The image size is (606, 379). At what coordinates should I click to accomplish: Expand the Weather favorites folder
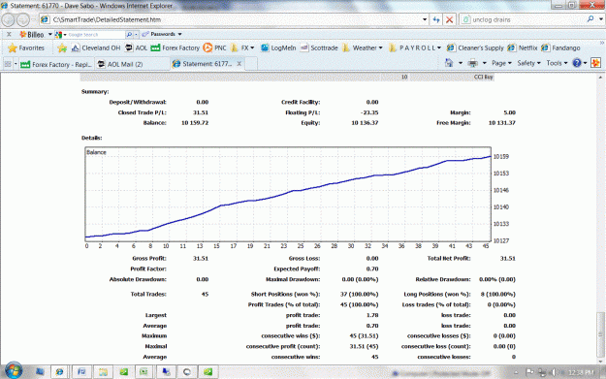pos(363,47)
